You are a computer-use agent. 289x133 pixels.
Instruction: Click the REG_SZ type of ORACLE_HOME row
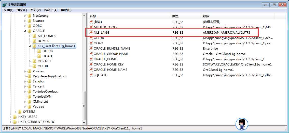pyautogui.click(x=178, y=59)
